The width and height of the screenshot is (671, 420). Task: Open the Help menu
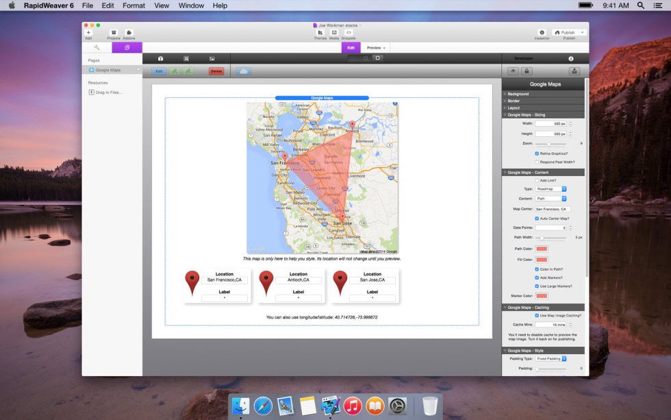point(220,5)
